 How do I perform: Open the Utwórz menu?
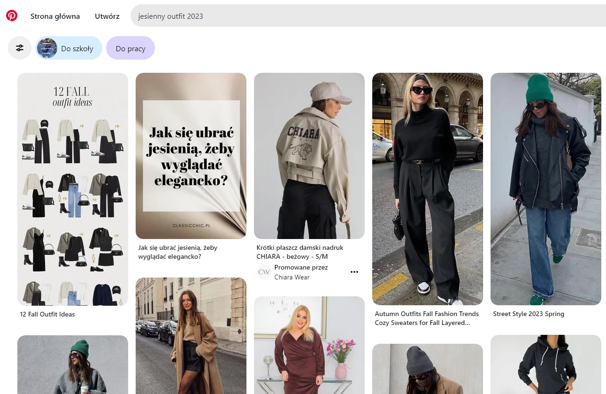107,16
